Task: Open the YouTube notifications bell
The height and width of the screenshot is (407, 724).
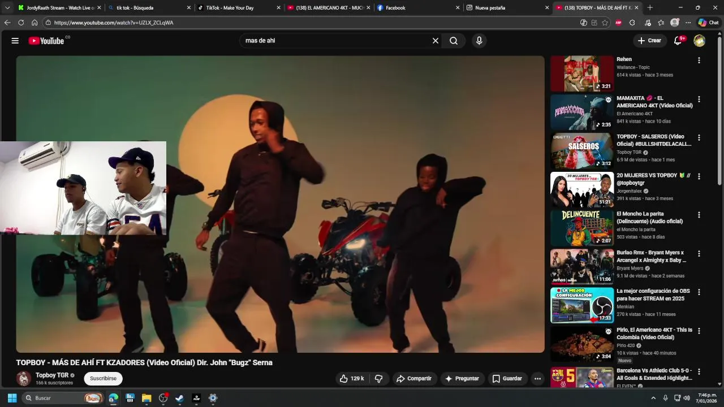Action: click(x=678, y=41)
